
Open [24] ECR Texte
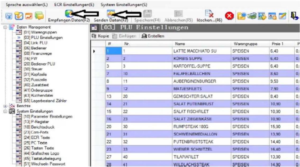click(37, 138)
